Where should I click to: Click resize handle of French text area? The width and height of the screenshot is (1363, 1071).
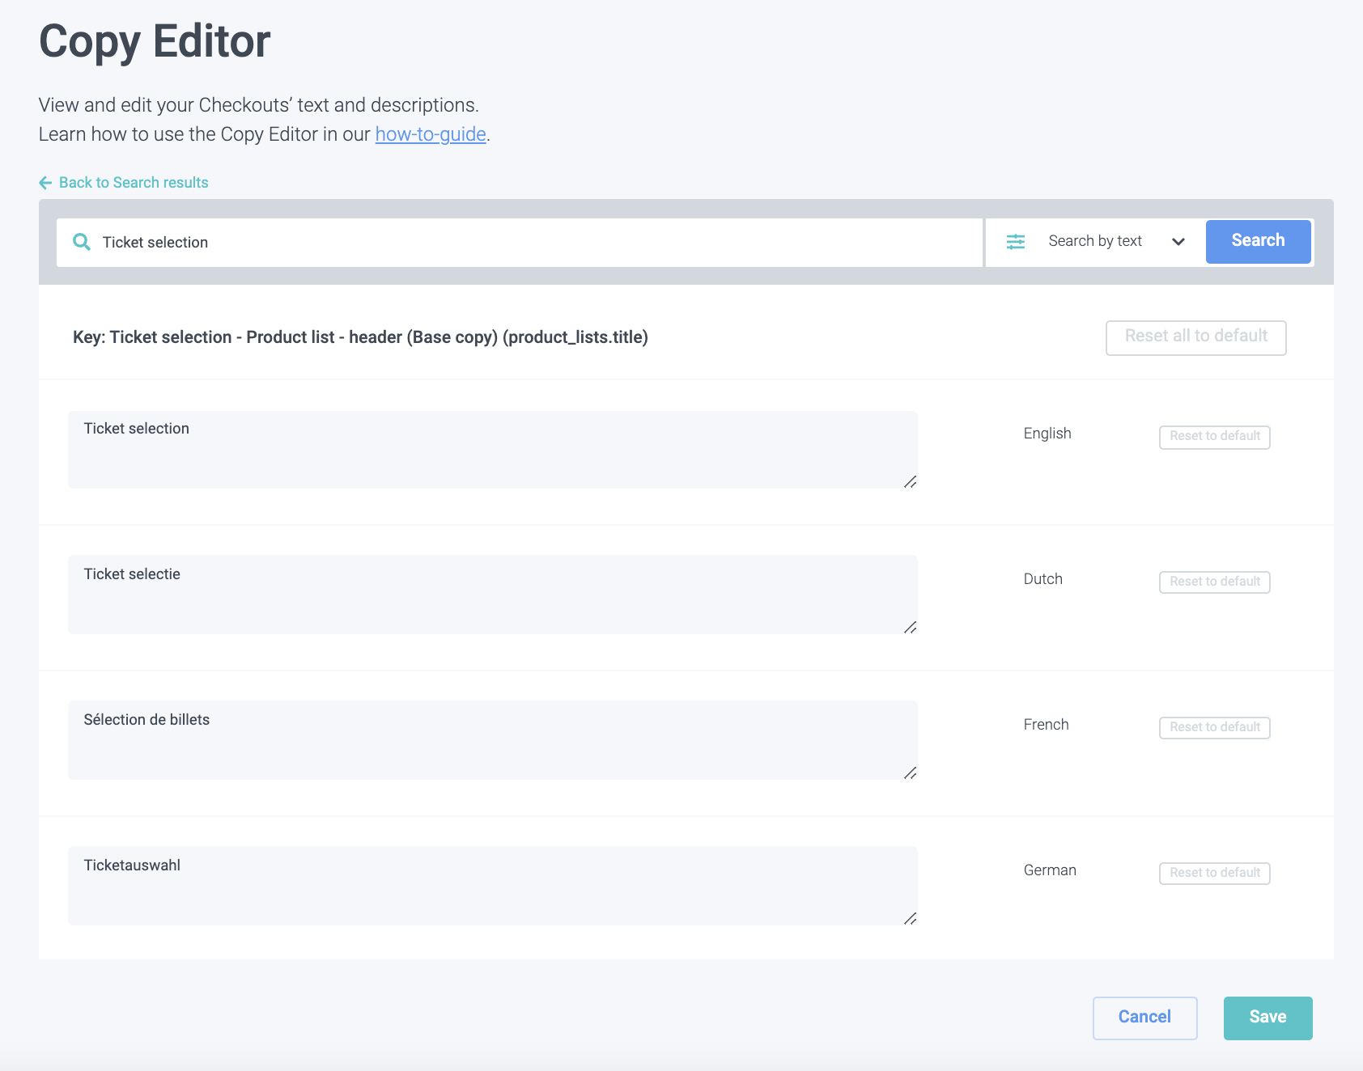(x=910, y=773)
